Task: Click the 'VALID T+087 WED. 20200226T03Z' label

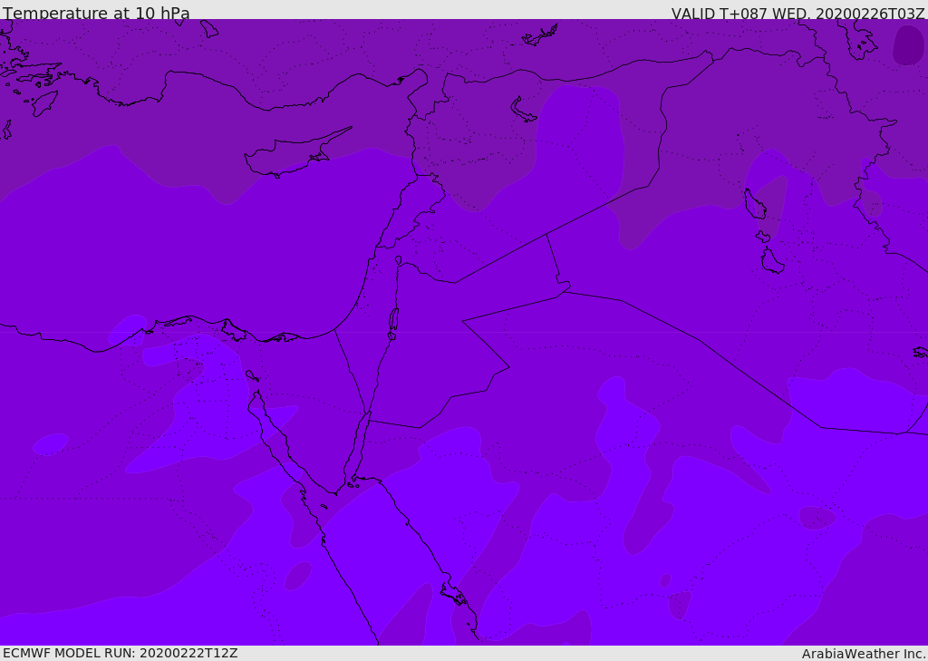Action: 797,14
